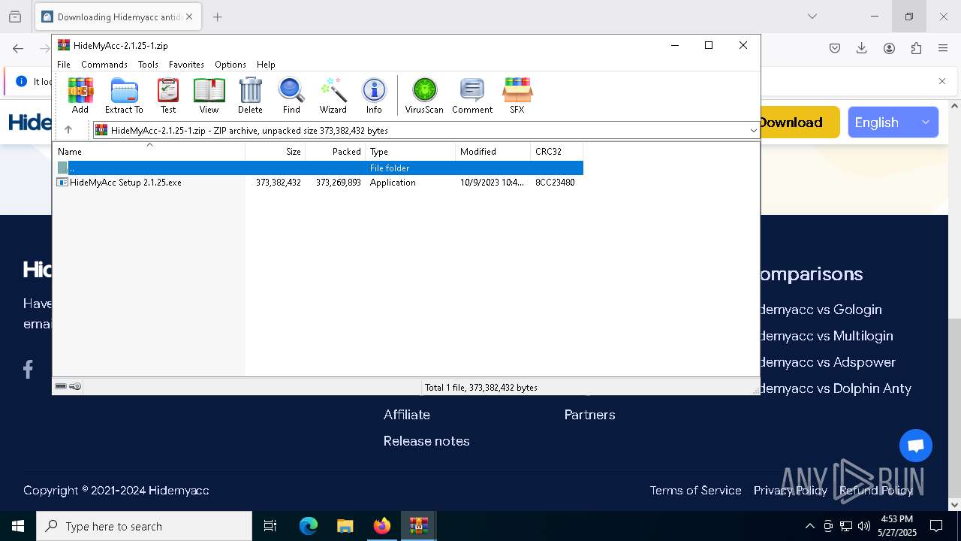
Task: Click the yellow Download button on webpage
Action: coord(799,122)
